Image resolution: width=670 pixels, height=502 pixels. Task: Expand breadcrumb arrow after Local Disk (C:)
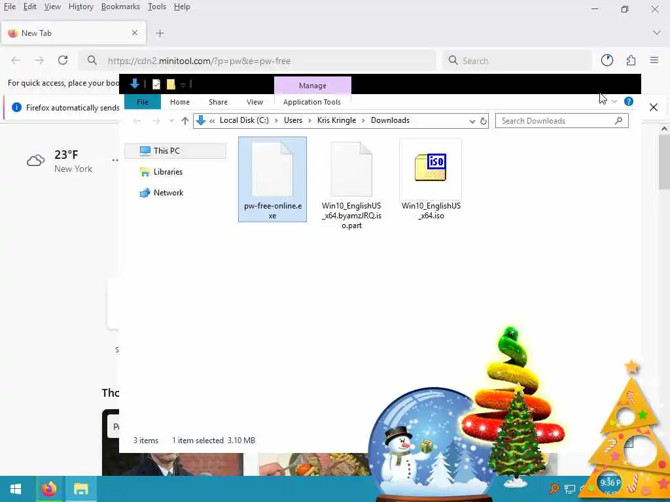[x=277, y=121]
